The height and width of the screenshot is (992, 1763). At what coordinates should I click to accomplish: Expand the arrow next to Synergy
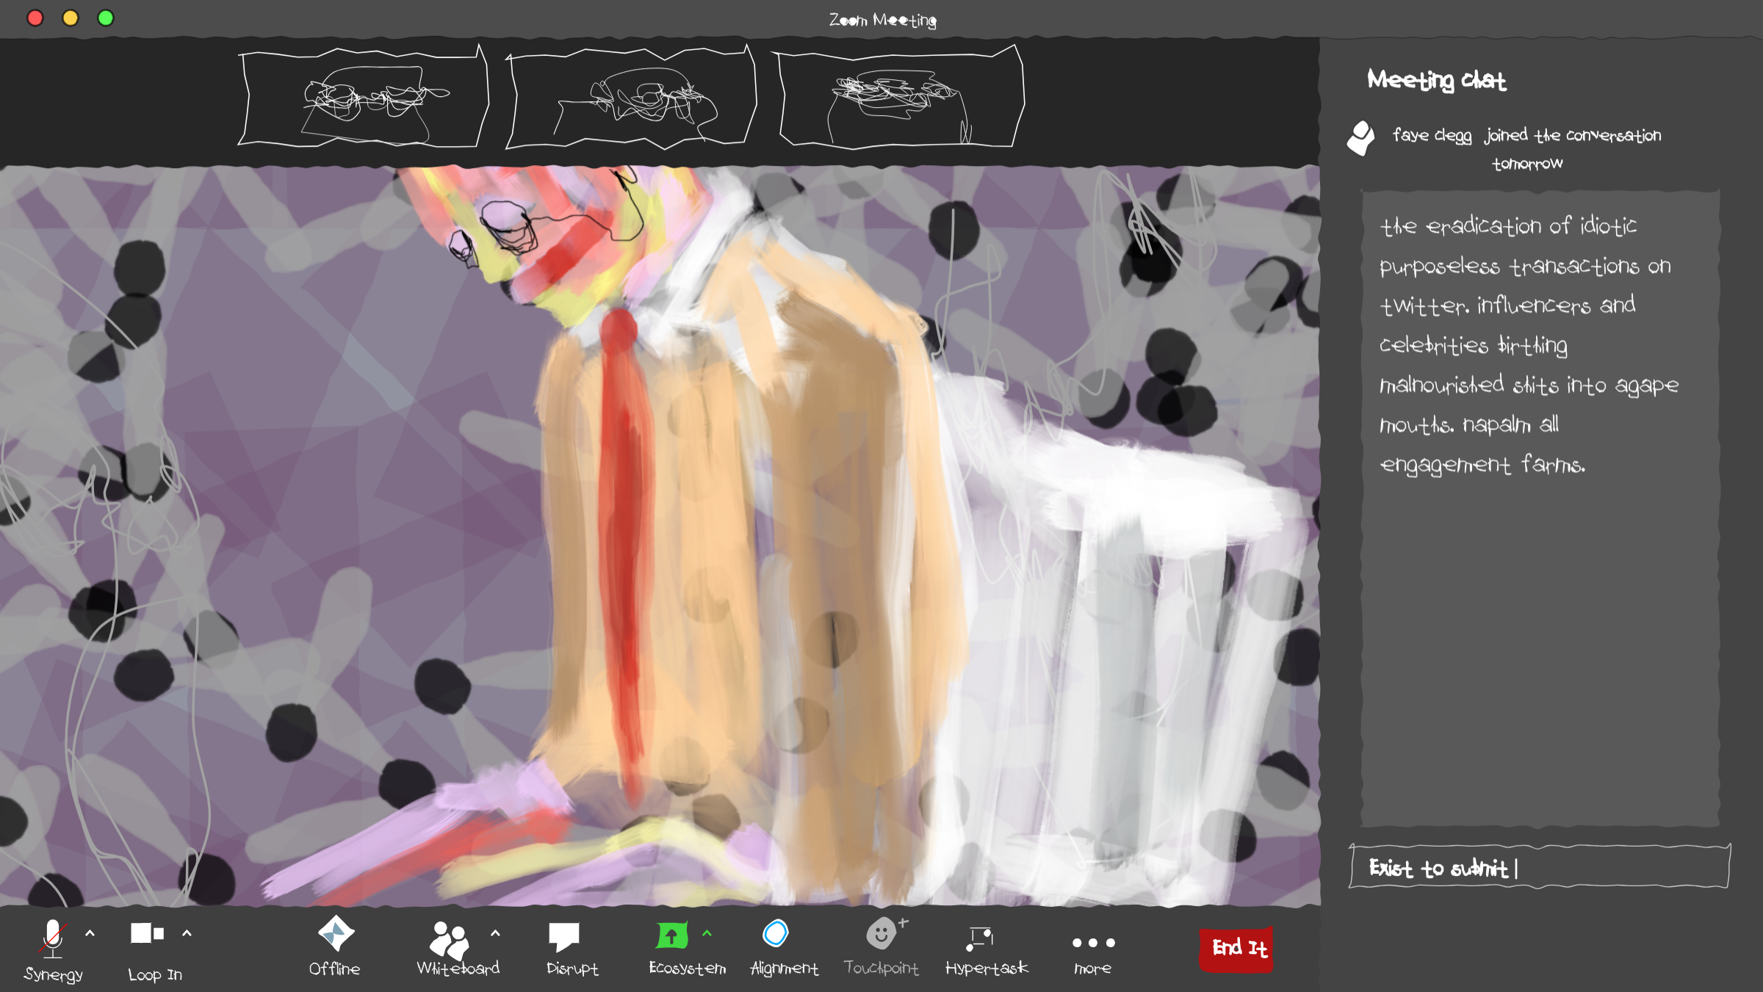coord(90,933)
